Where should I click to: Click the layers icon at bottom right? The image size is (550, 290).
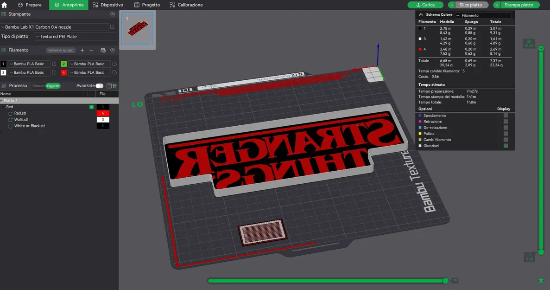click(541, 281)
